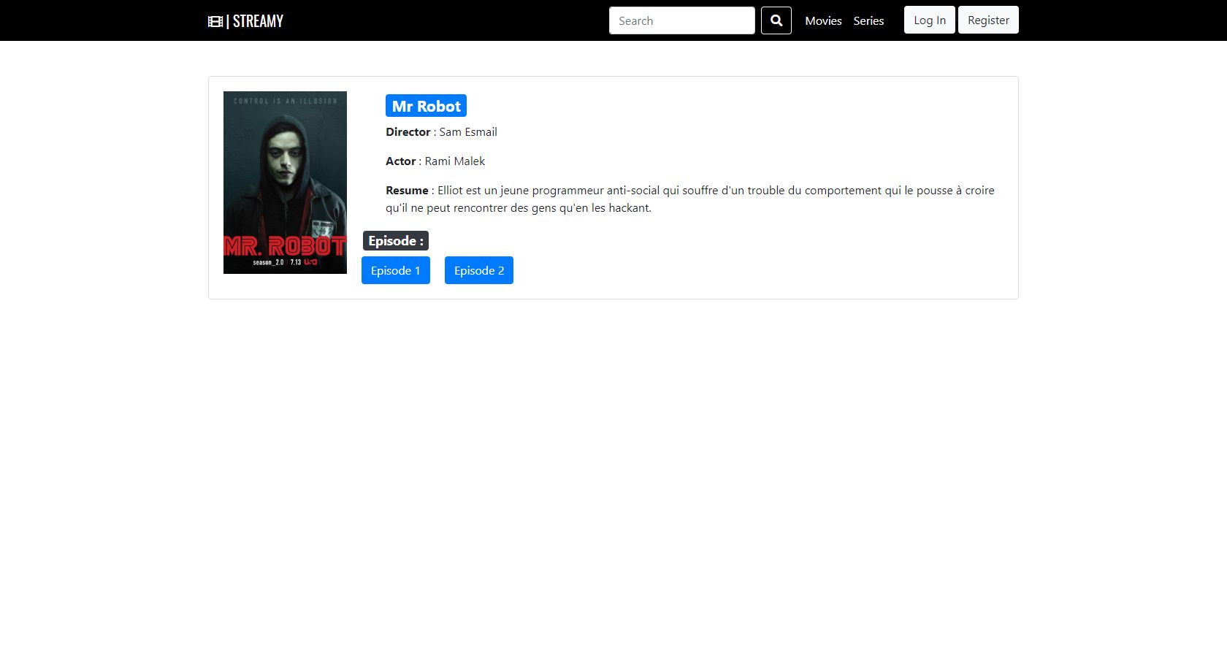Click actor name 'Rami Malek'
Screen dimensions: 1227x650
[455, 161]
